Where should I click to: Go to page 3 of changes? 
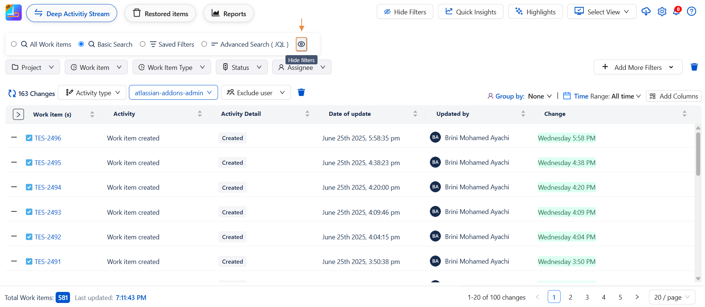click(587, 297)
